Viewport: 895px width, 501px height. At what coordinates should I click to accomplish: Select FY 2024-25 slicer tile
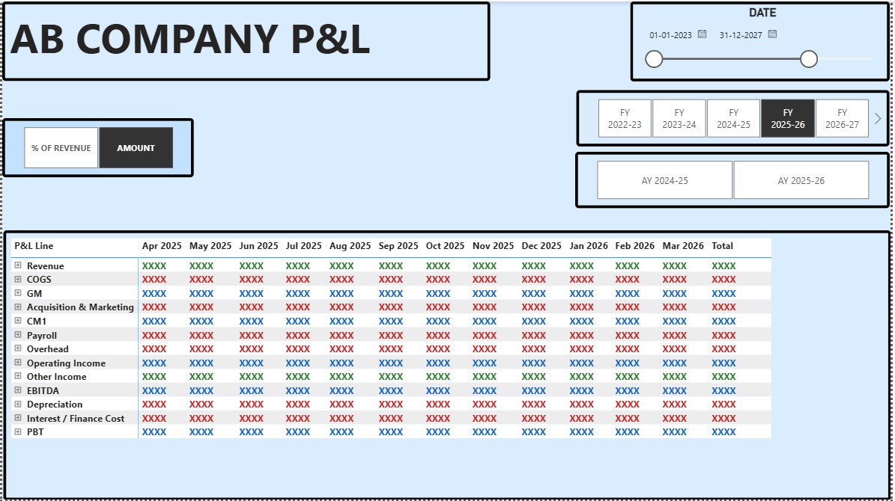(733, 119)
